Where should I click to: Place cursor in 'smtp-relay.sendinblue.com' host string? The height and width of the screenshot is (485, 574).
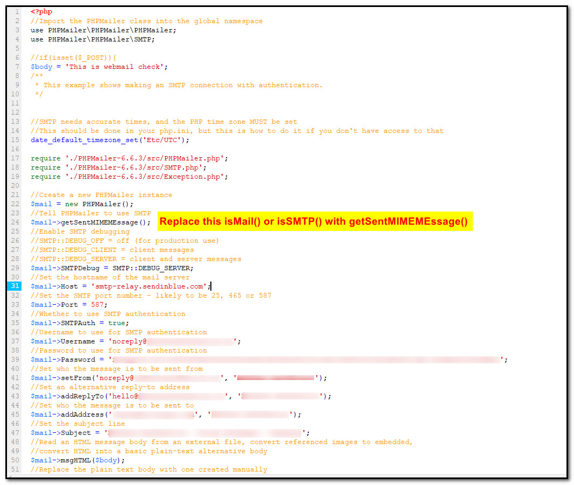pos(148,286)
